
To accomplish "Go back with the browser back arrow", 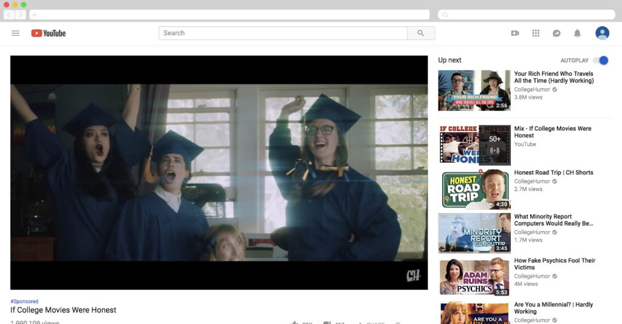I will pyautogui.click(x=9, y=15).
